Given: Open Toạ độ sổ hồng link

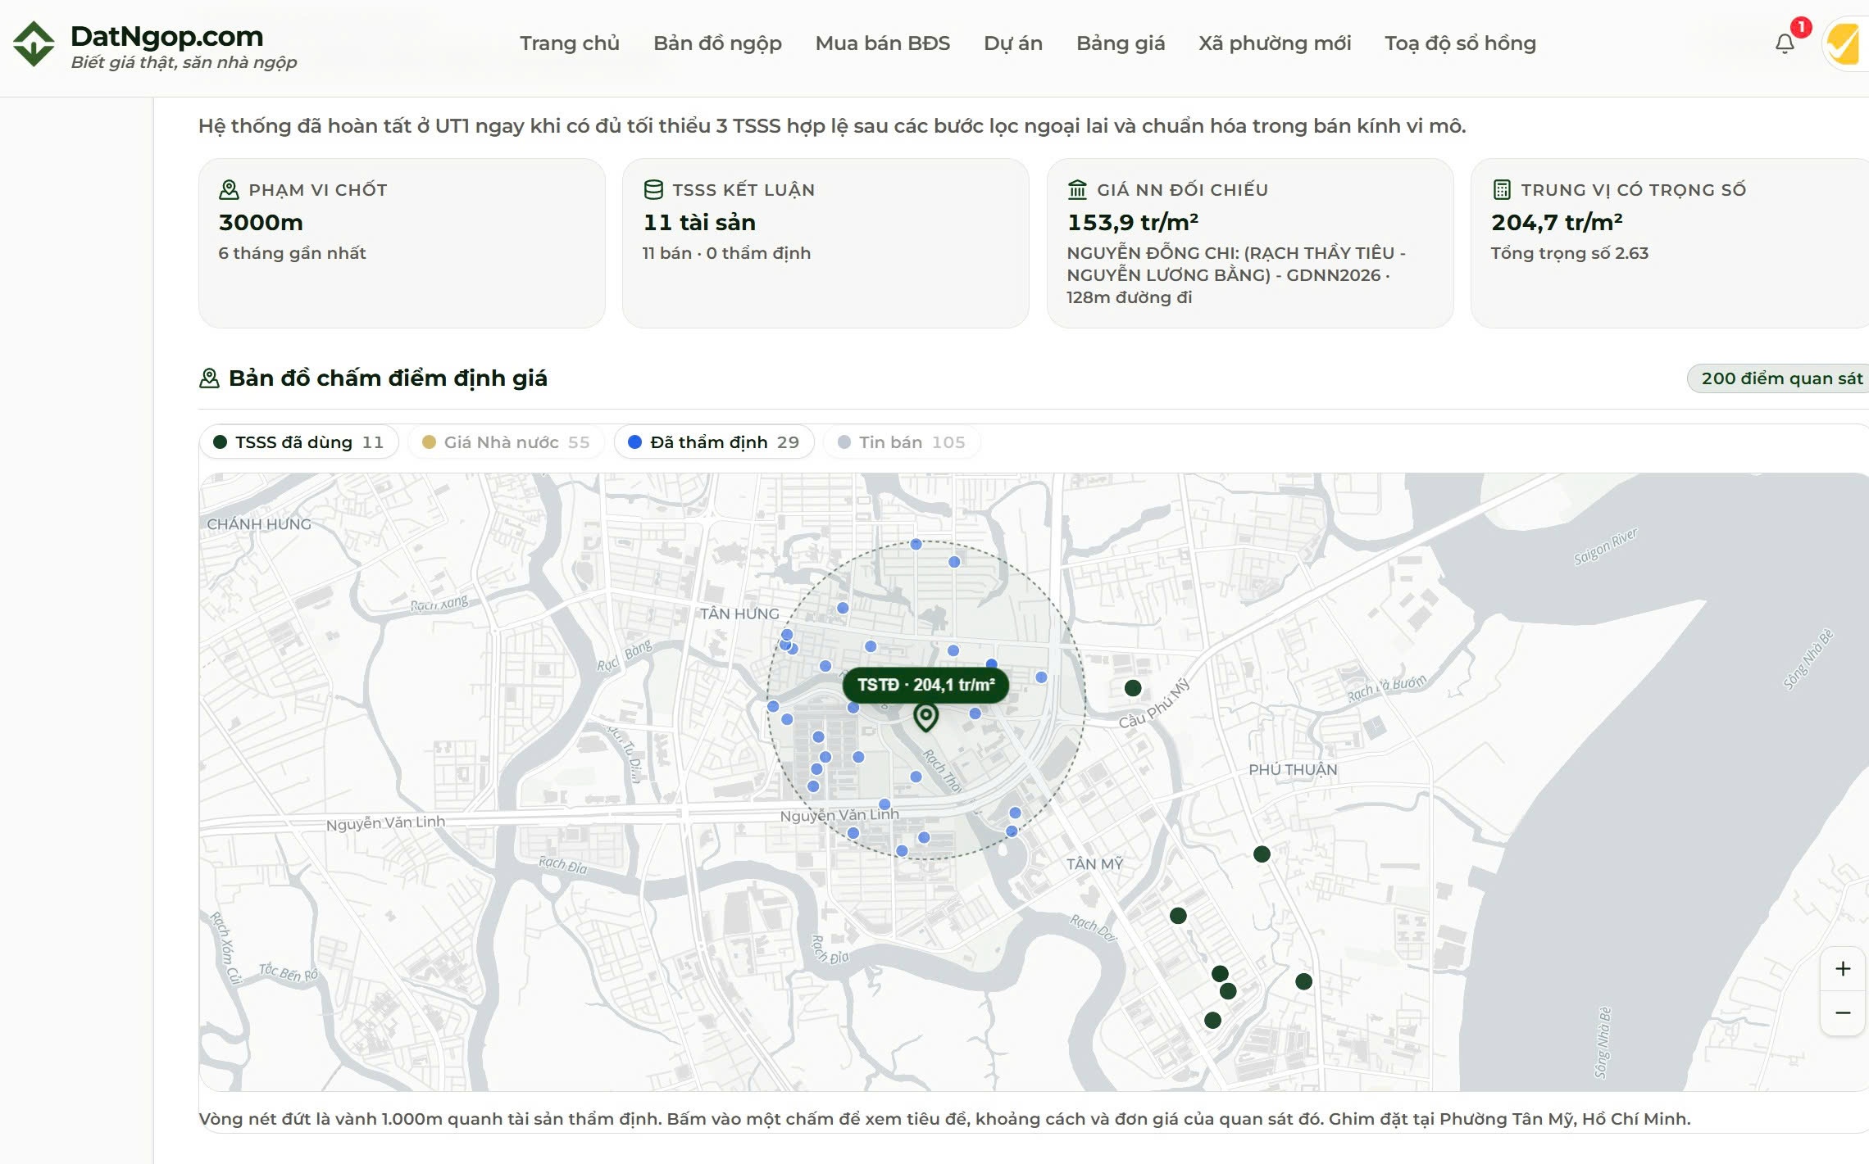Looking at the screenshot, I should pos(1460,43).
